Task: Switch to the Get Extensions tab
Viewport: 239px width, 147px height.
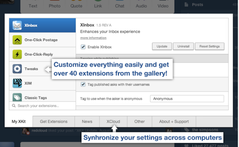Action: (x=54, y=122)
